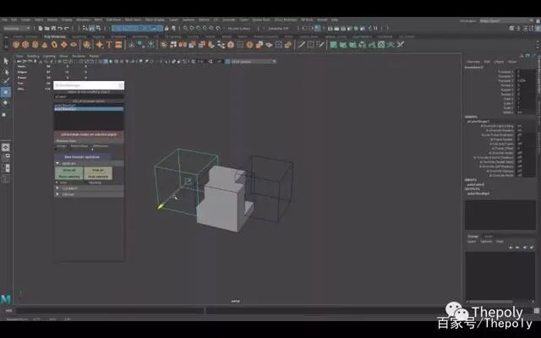Click the button below the Bool Manager title
The width and height of the screenshot is (541, 338).
pyautogui.click(x=89, y=92)
